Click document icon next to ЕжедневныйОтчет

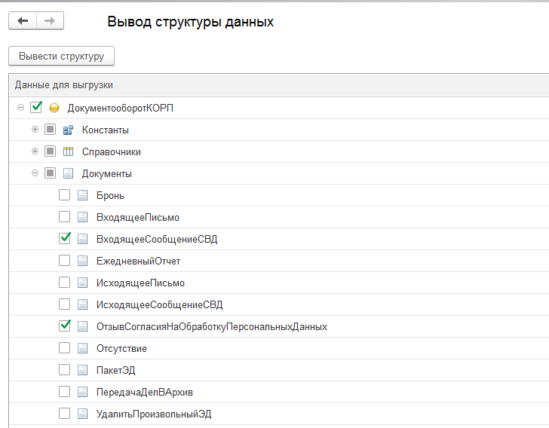(x=82, y=261)
